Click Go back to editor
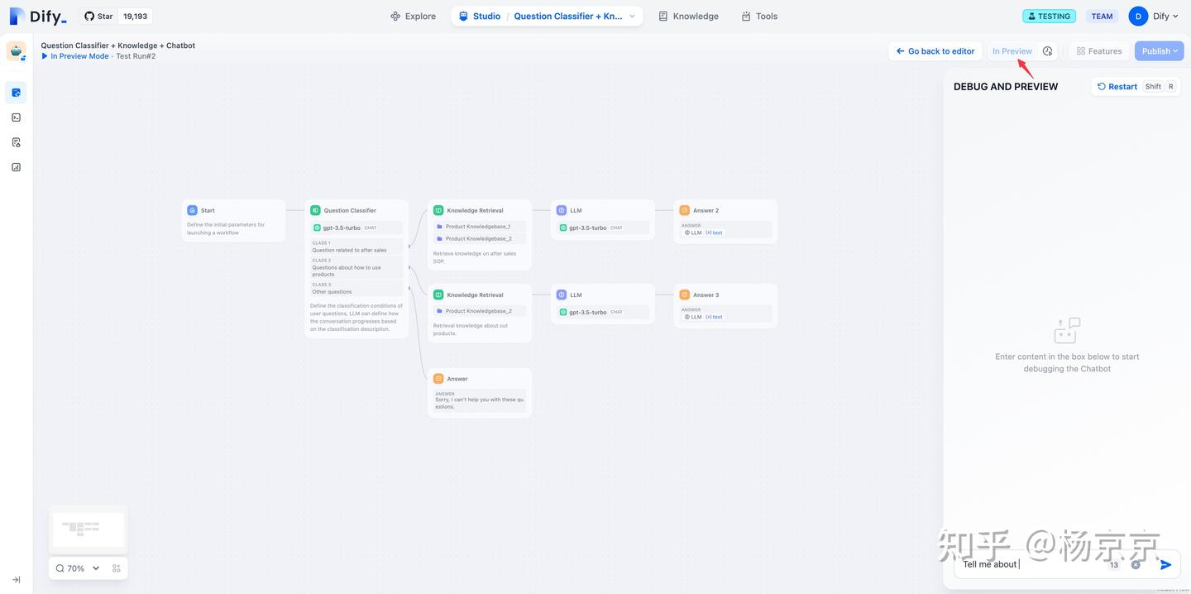This screenshot has width=1191, height=594. [x=935, y=51]
